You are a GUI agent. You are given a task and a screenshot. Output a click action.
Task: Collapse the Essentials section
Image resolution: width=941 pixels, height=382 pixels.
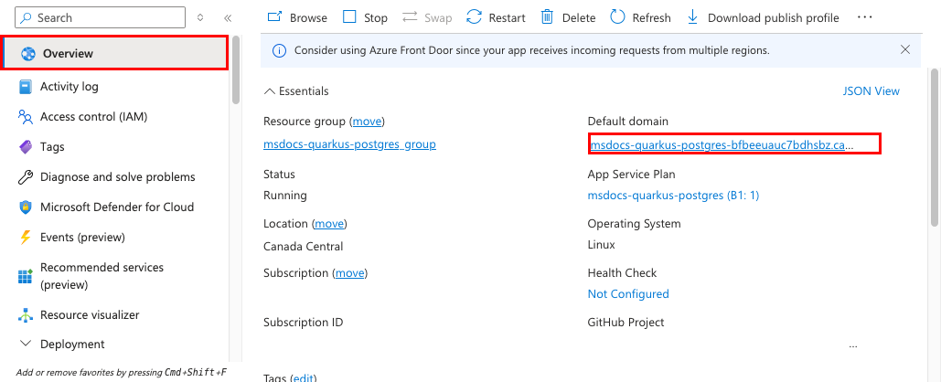pyautogui.click(x=296, y=91)
